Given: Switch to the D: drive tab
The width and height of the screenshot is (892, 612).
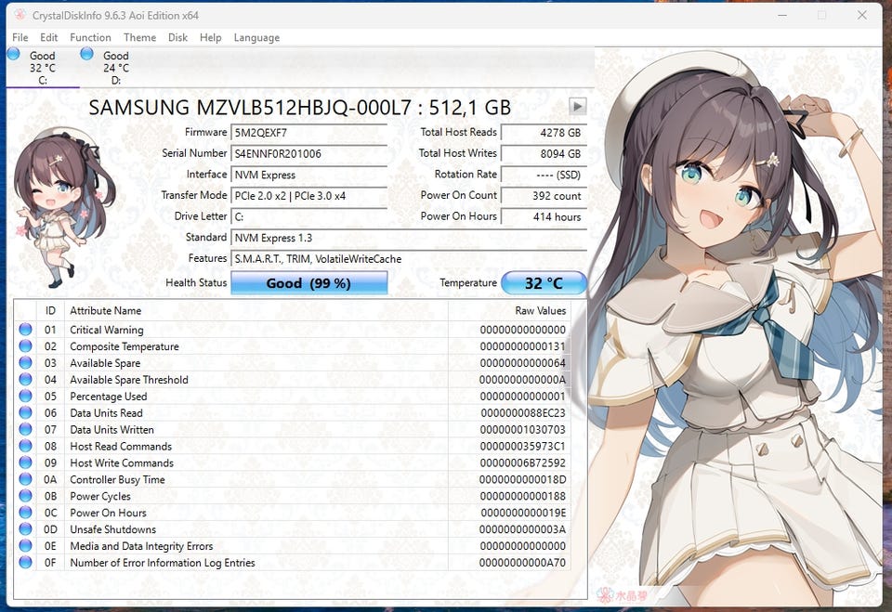Looking at the screenshot, I should point(115,68).
